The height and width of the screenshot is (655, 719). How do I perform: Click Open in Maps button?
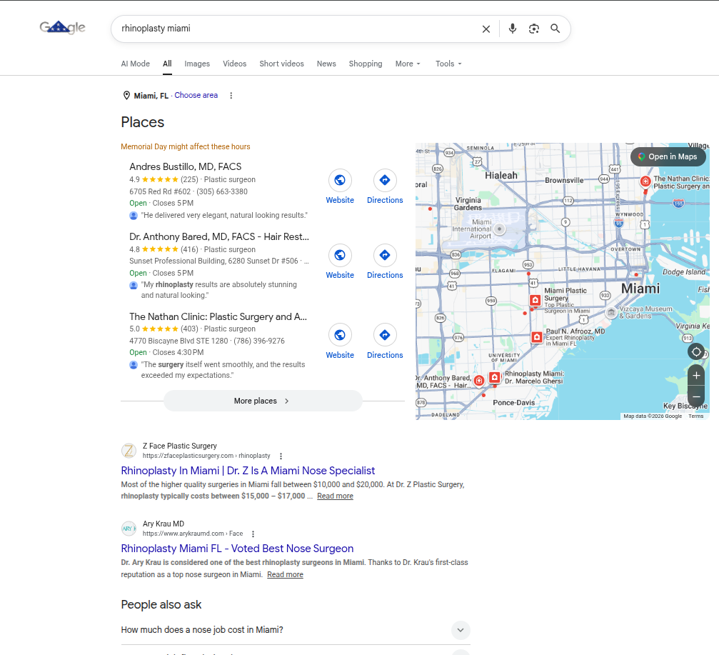(668, 157)
